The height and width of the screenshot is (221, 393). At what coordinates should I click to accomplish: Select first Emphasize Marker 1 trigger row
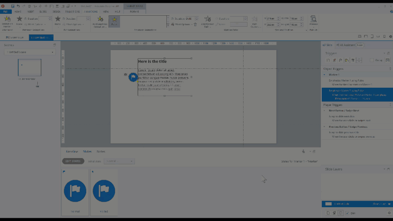point(358,83)
